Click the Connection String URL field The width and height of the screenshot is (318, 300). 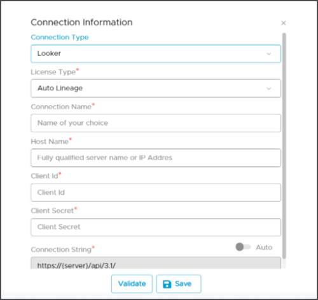(156, 263)
